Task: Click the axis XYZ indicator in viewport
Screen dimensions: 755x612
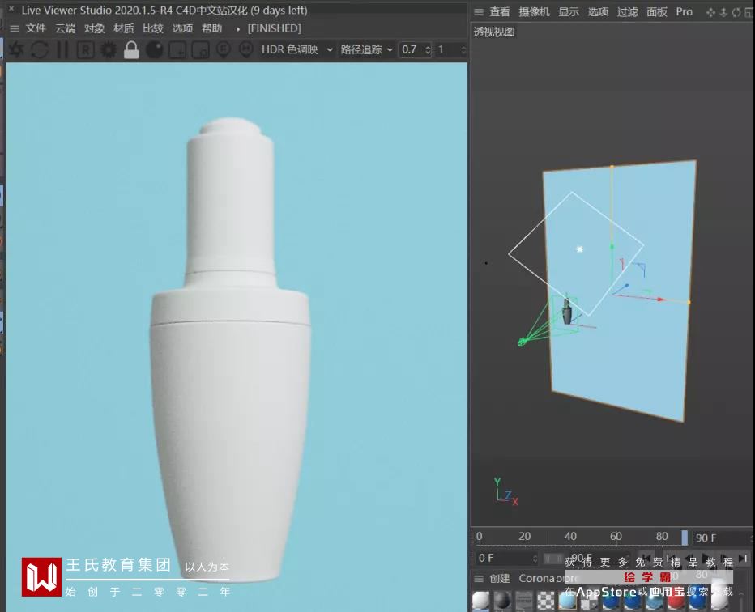Action: coord(505,491)
